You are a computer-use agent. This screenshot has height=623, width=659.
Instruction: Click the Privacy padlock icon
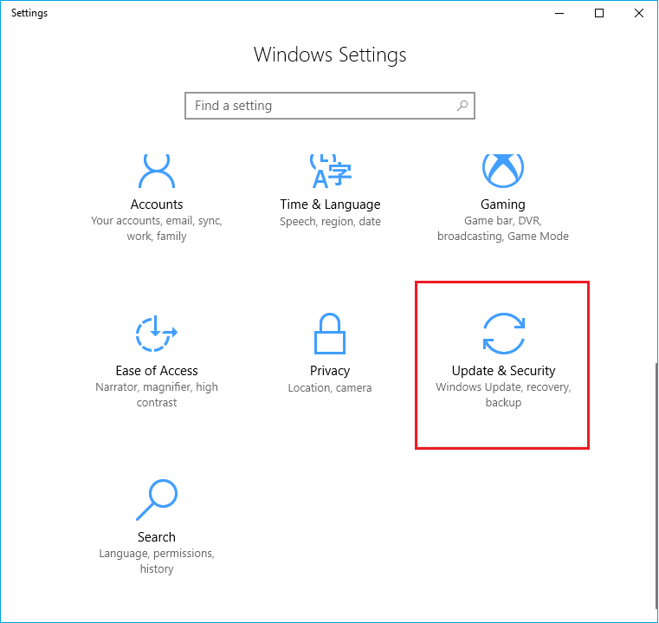tap(330, 333)
